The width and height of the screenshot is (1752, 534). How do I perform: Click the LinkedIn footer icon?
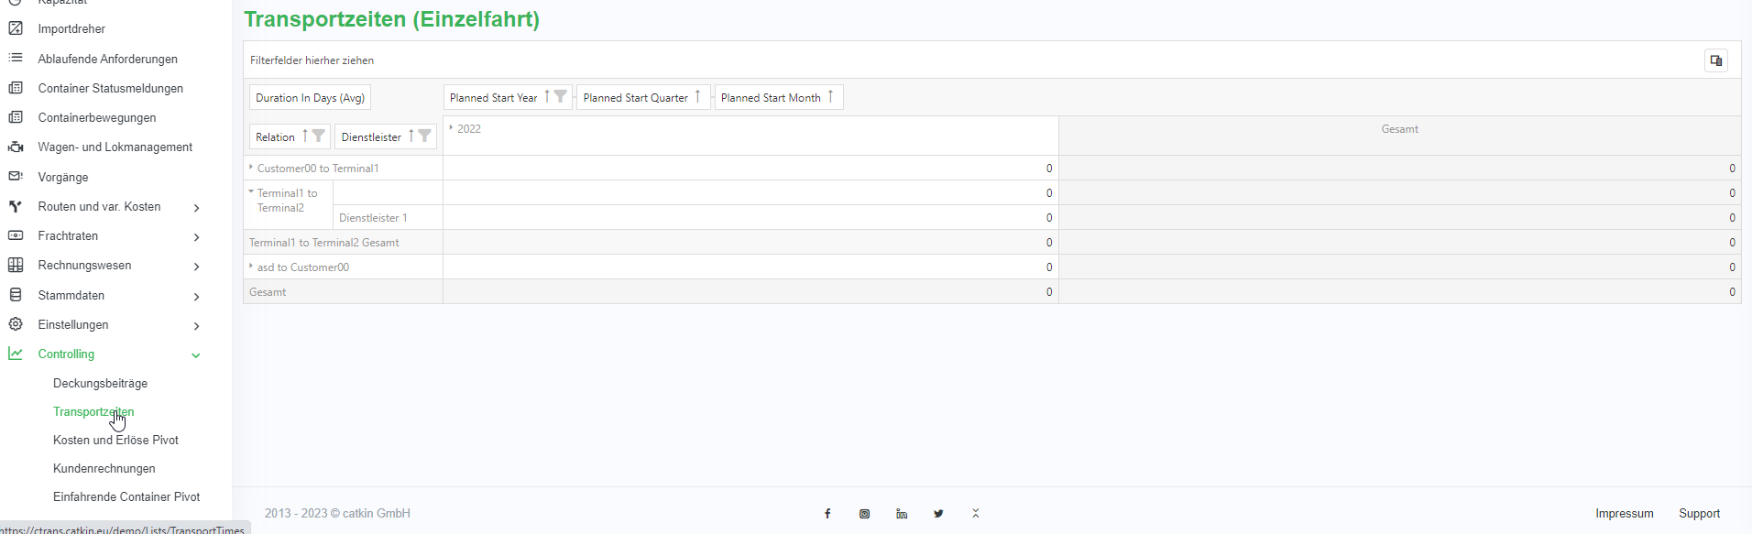(902, 514)
